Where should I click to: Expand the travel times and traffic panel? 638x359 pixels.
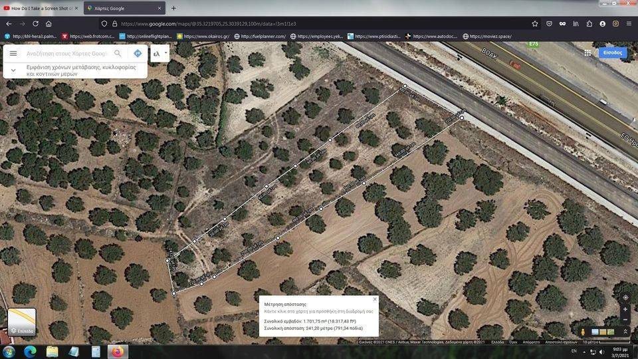pos(13,70)
